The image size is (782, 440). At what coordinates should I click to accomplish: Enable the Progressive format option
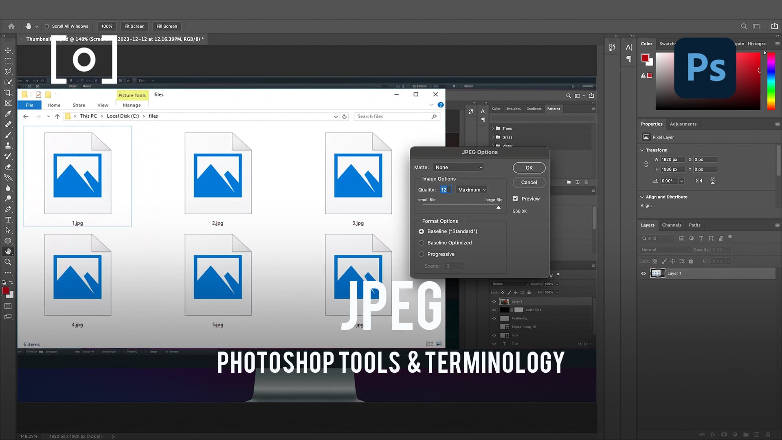click(x=421, y=254)
